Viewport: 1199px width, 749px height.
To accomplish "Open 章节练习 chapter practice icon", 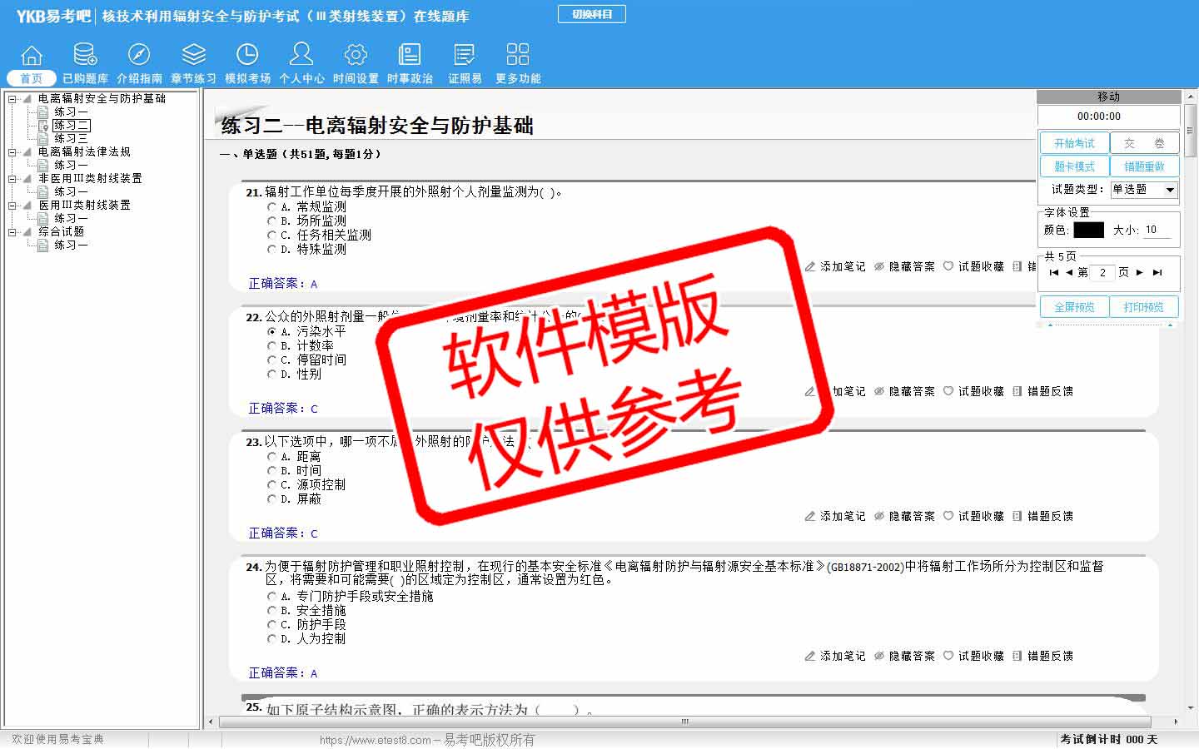I will pos(193,56).
